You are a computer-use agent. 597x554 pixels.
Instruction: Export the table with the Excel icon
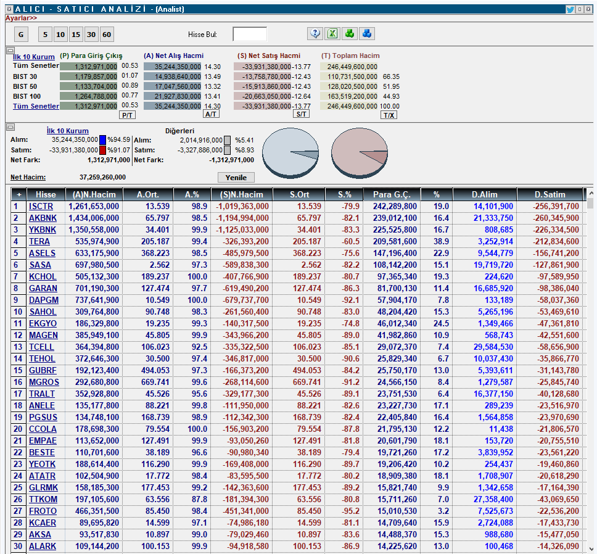(x=332, y=34)
